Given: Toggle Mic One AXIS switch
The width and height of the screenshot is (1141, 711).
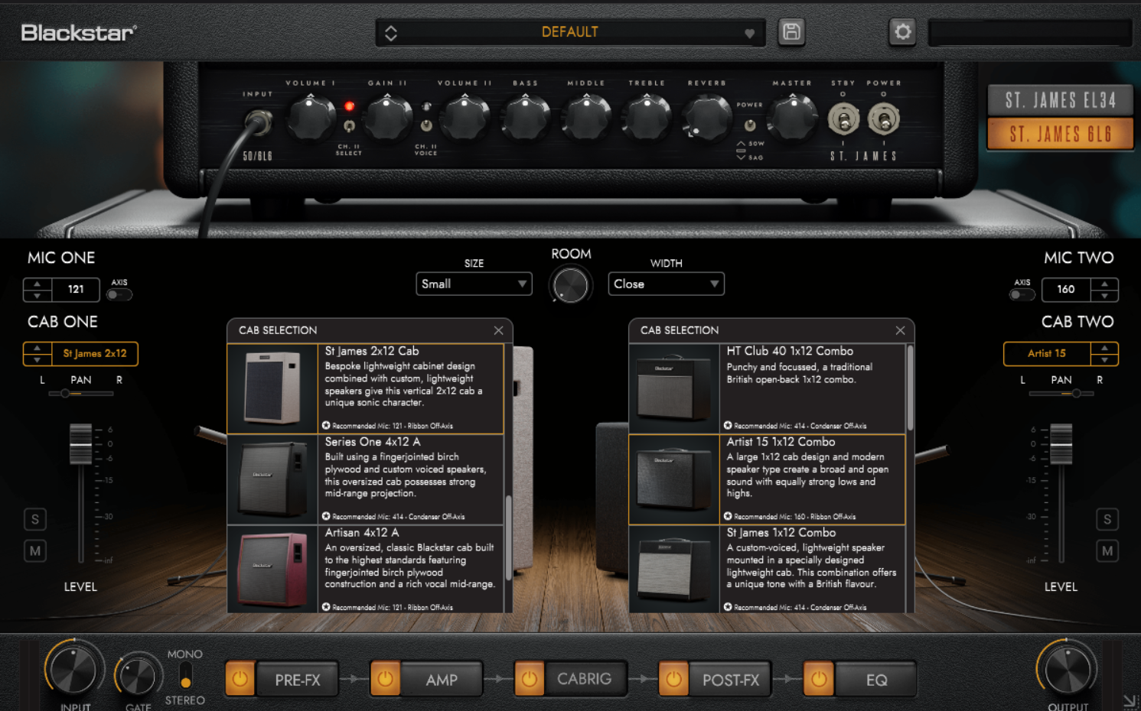Looking at the screenshot, I should [x=119, y=294].
